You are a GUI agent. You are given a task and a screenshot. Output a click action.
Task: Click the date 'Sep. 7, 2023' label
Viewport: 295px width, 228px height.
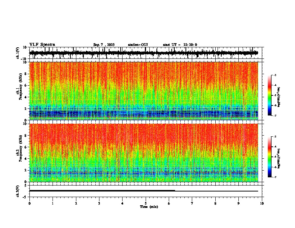coord(104,45)
